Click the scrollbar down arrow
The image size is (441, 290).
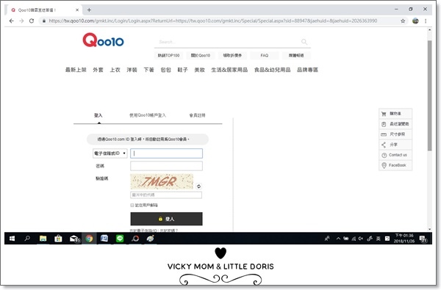(429, 229)
